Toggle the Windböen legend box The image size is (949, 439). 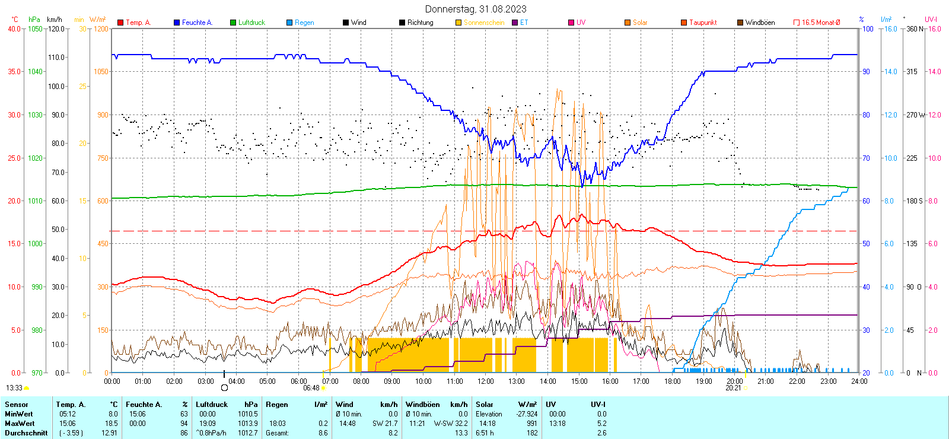[740, 23]
